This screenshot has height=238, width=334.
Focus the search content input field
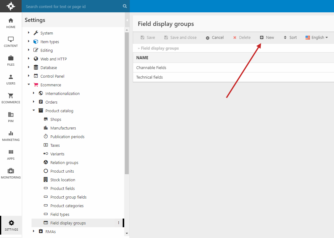(73, 6)
